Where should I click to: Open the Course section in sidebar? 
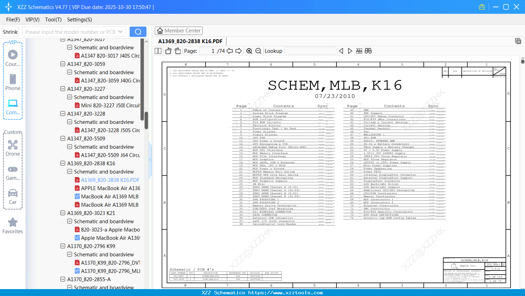pos(13,58)
